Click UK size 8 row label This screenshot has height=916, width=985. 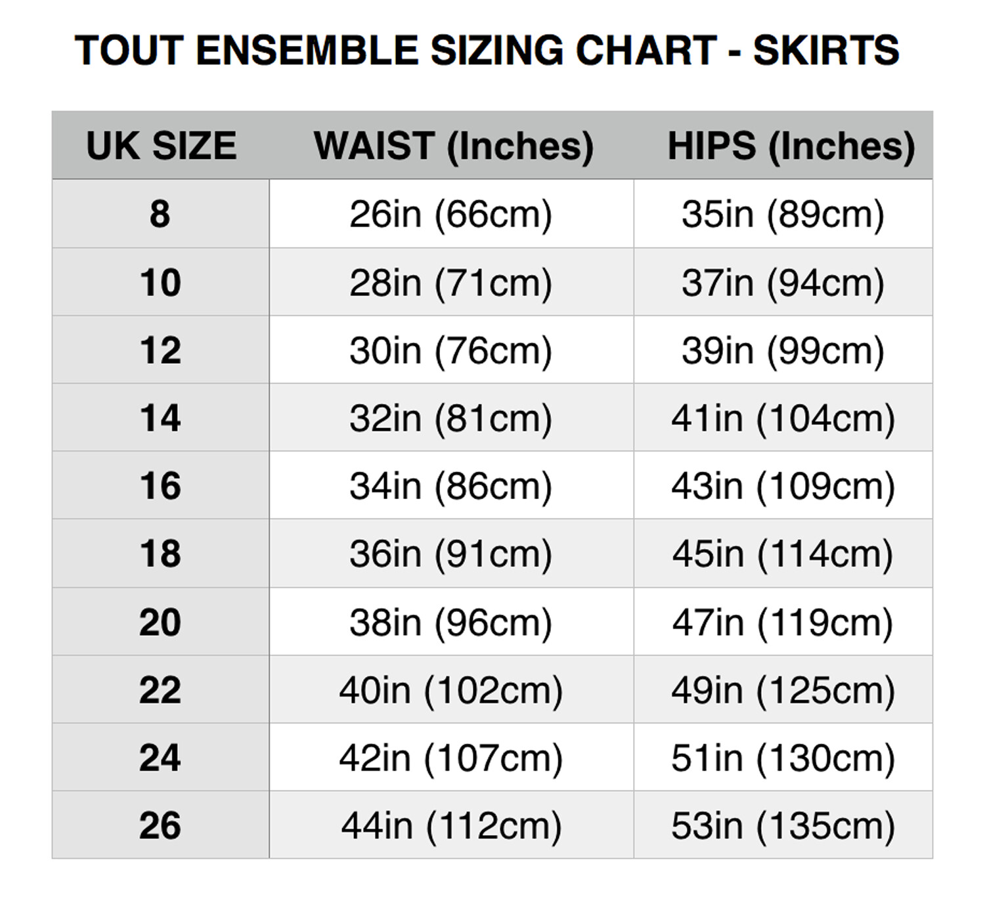(161, 214)
